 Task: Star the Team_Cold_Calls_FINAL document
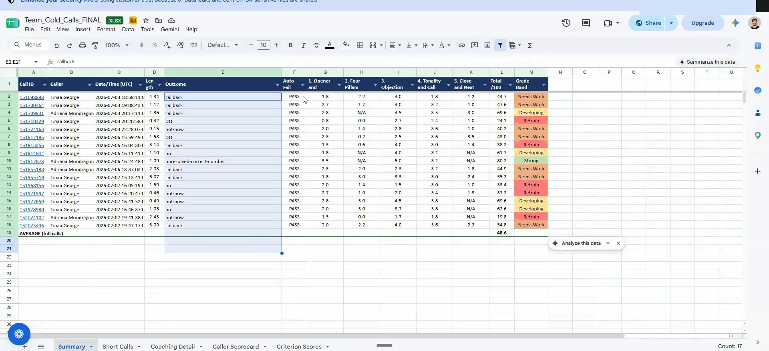(x=146, y=20)
